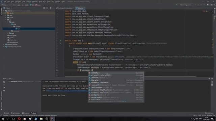Collapse the project root node

coord(4,11)
